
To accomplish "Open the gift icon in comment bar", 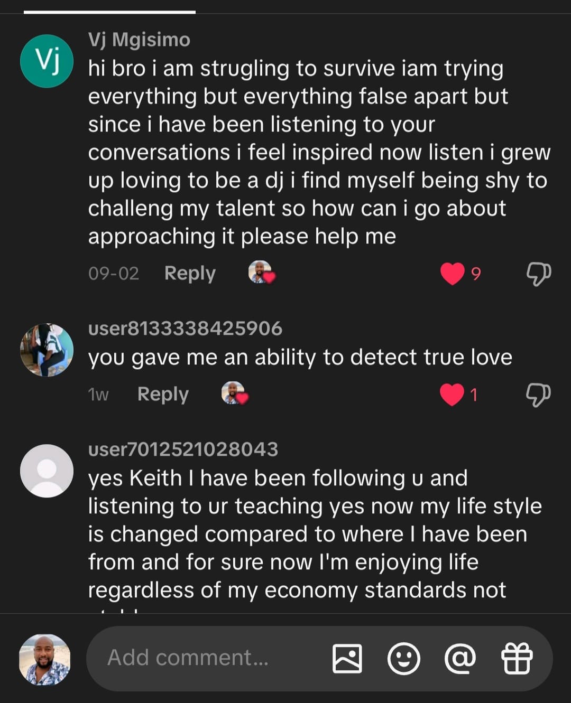I will click(517, 659).
